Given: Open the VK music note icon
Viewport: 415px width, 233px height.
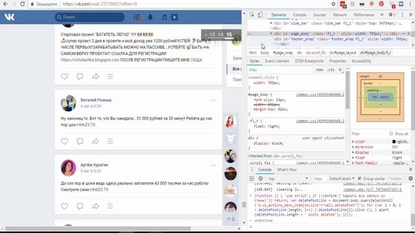Looking at the screenshot, I should pos(164,17).
